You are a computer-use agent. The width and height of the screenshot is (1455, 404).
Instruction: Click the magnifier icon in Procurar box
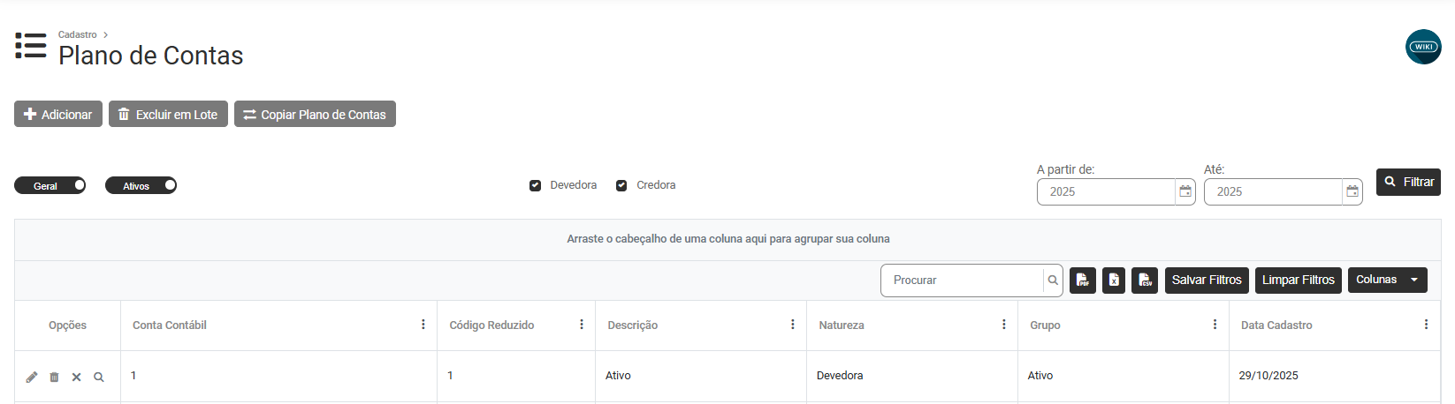[1053, 281]
